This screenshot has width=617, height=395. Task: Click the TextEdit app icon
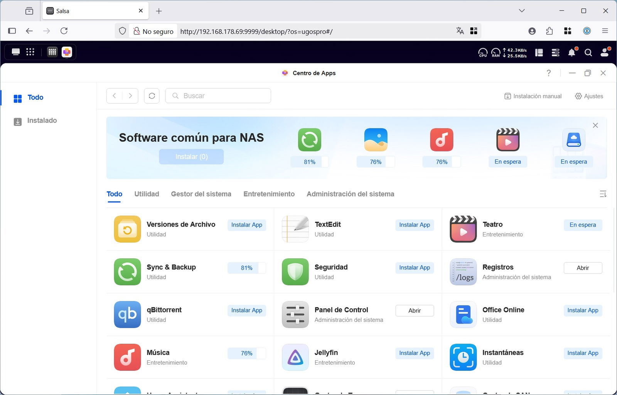[x=295, y=229]
